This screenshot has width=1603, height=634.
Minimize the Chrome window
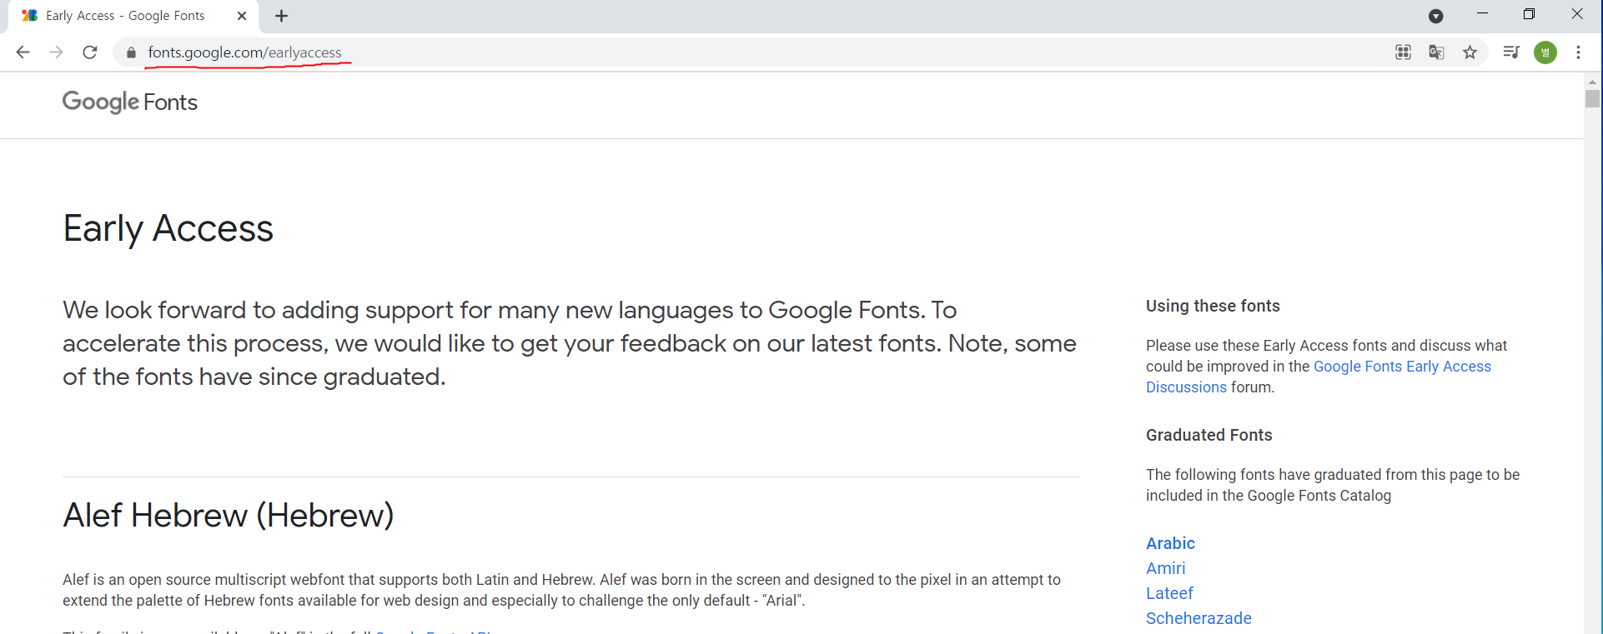pos(1482,14)
